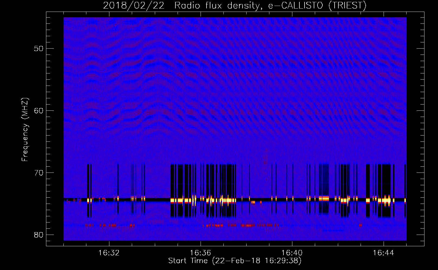The width and height of the screenshot is (438, 270).
Task: Select the 'Frequency (MHZ)' axis label
Action: (25, 130)
